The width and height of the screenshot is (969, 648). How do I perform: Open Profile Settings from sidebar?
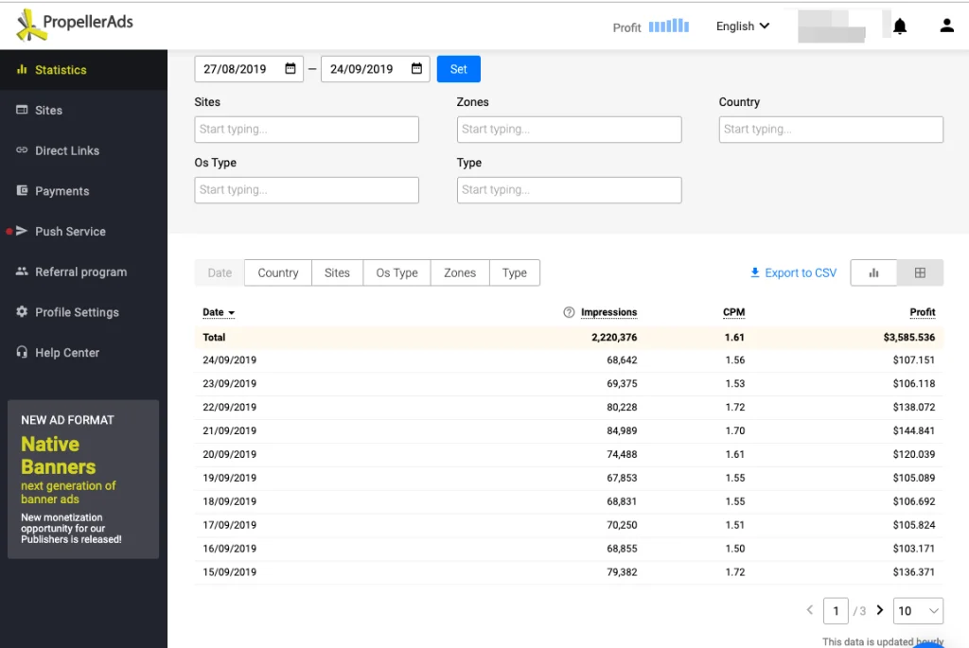pyautogui.click(x=76, y=312)
